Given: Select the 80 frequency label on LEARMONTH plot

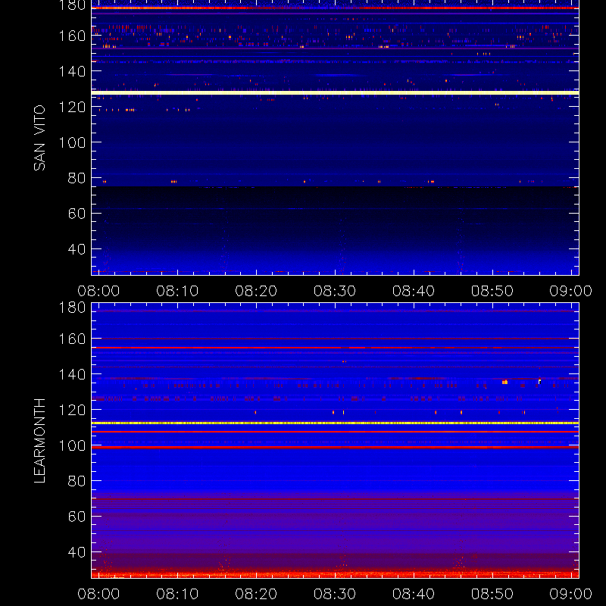Looking at the screenshot, I should [77, 481].
